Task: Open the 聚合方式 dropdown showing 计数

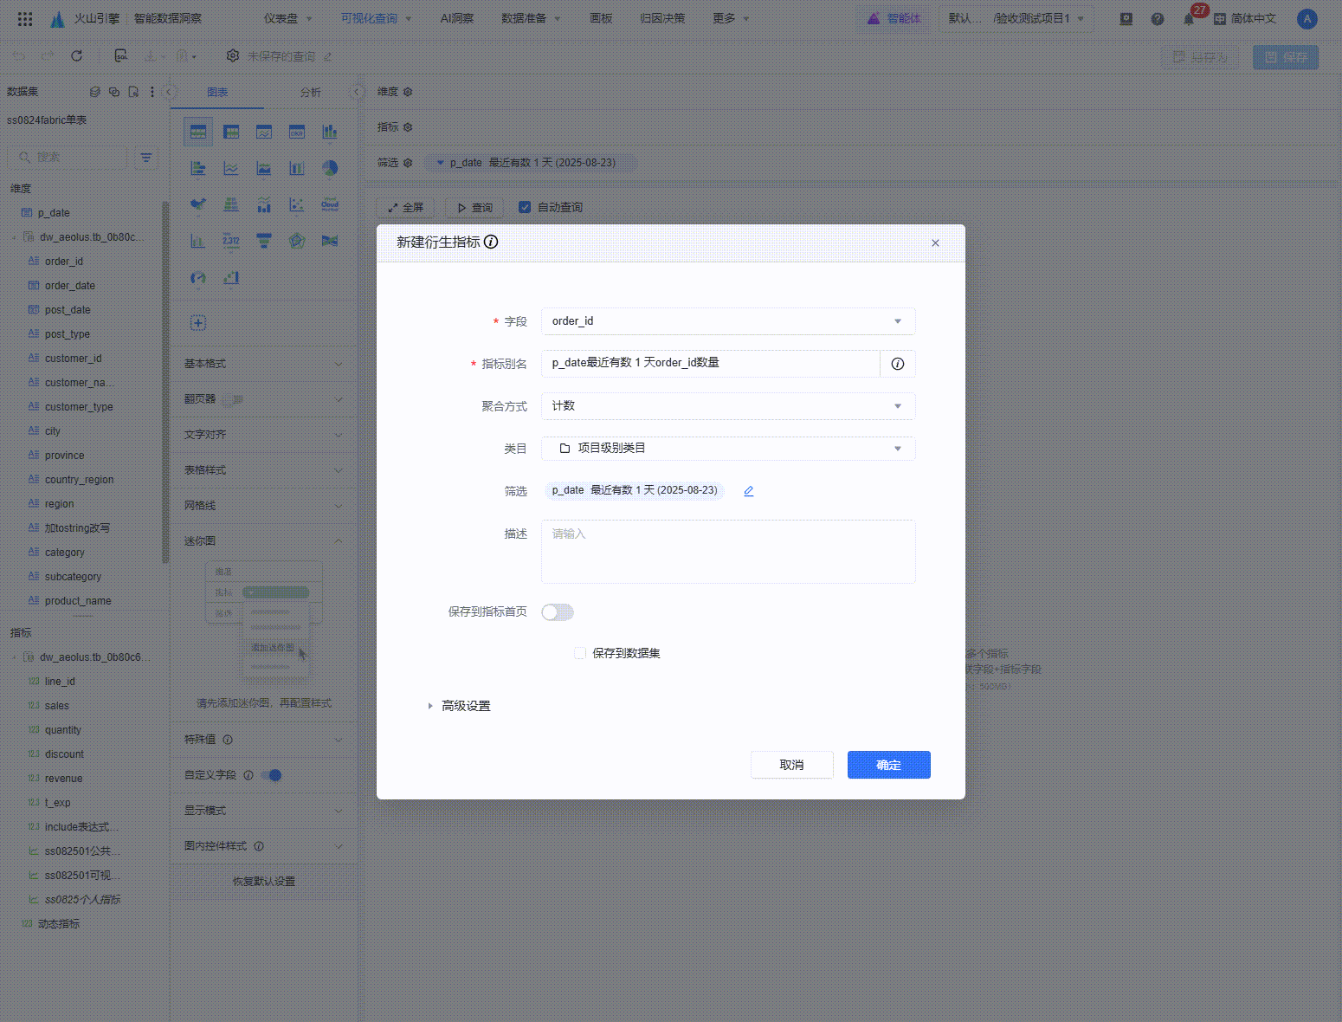Action: tap(727, 406)
